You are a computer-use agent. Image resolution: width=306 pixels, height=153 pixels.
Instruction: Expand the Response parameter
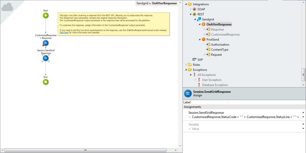coord(204,30)
